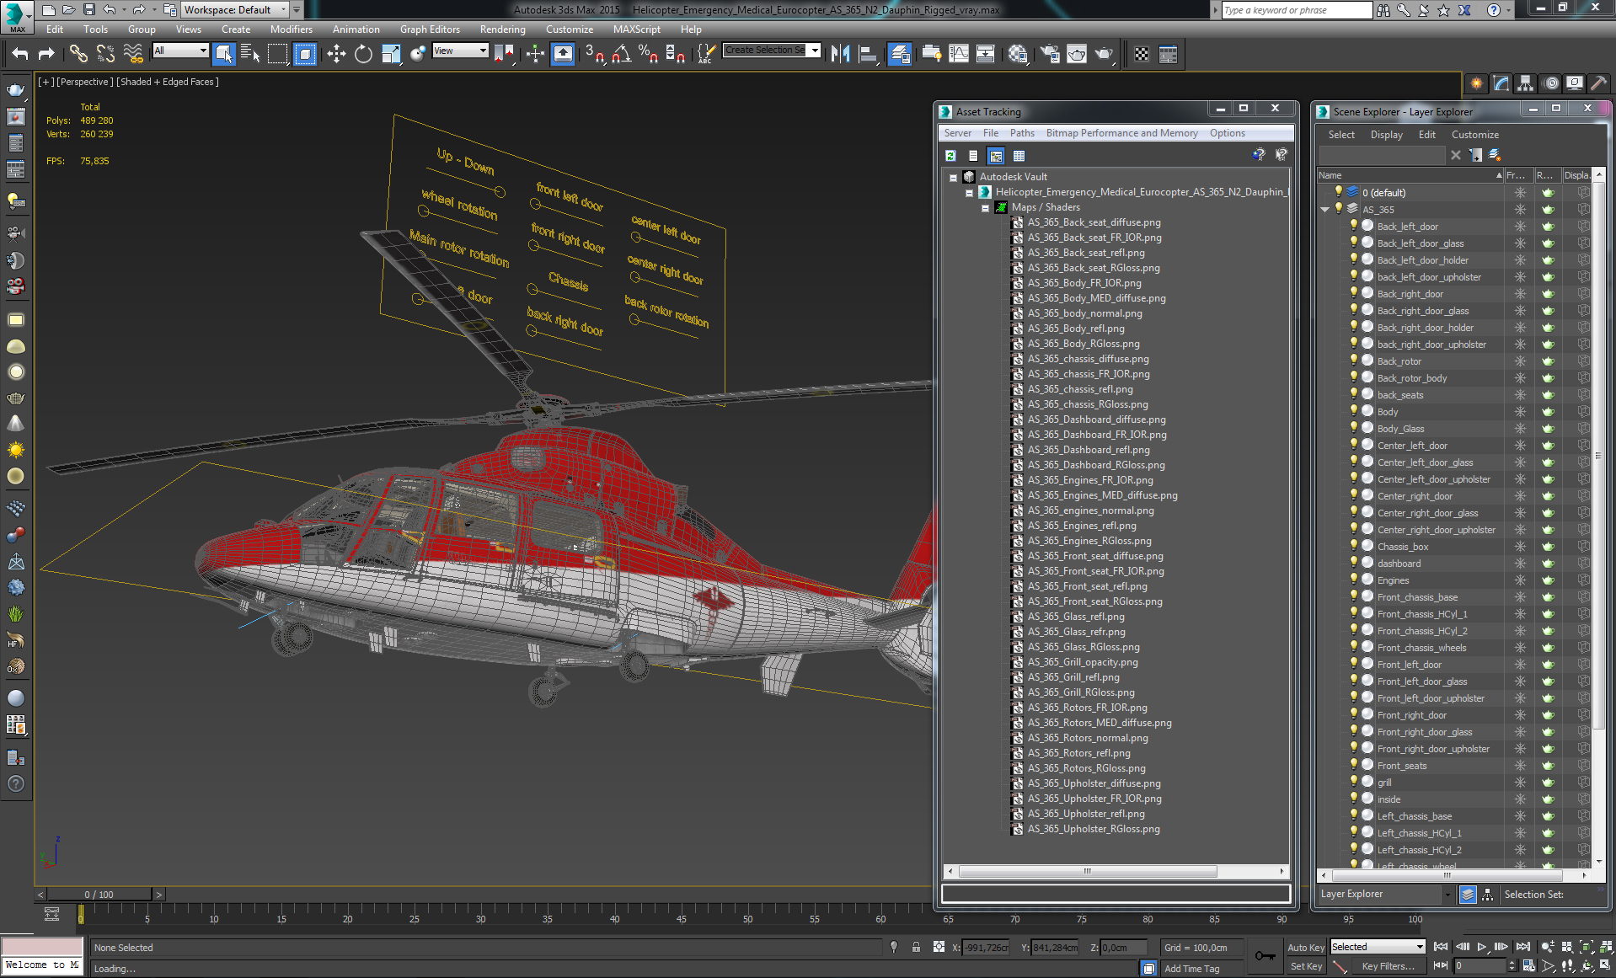Image resolution: width=1616 pixels, height=978 pixels.
Task: Click the Redo arrow in main toolbar
Action: click(x=46, y=54)
